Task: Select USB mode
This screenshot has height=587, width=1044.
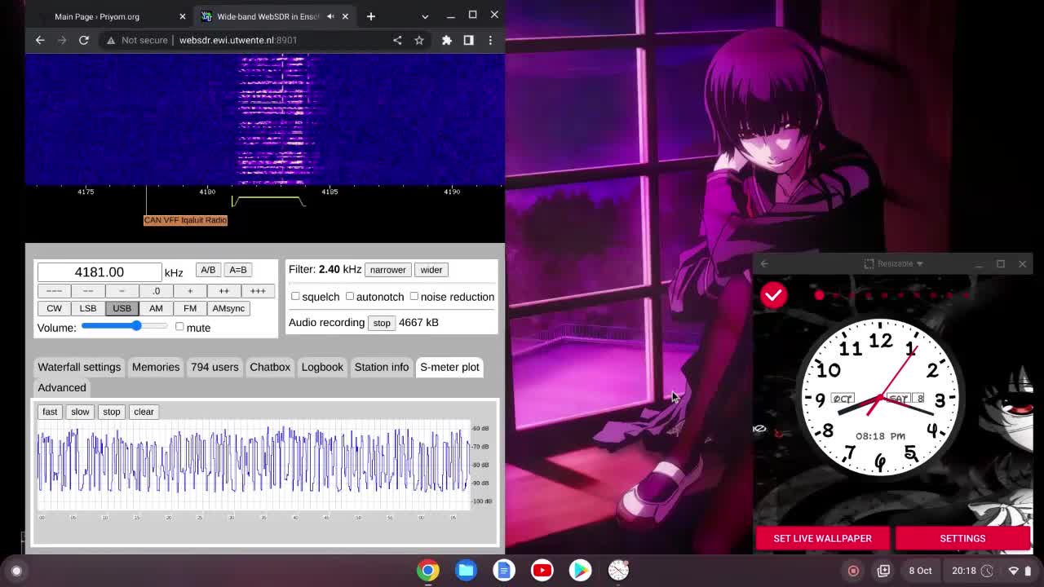Action: point(122,308)
